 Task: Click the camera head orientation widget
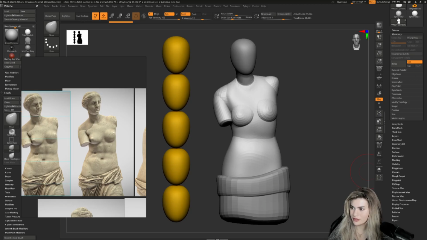point(357,42)
